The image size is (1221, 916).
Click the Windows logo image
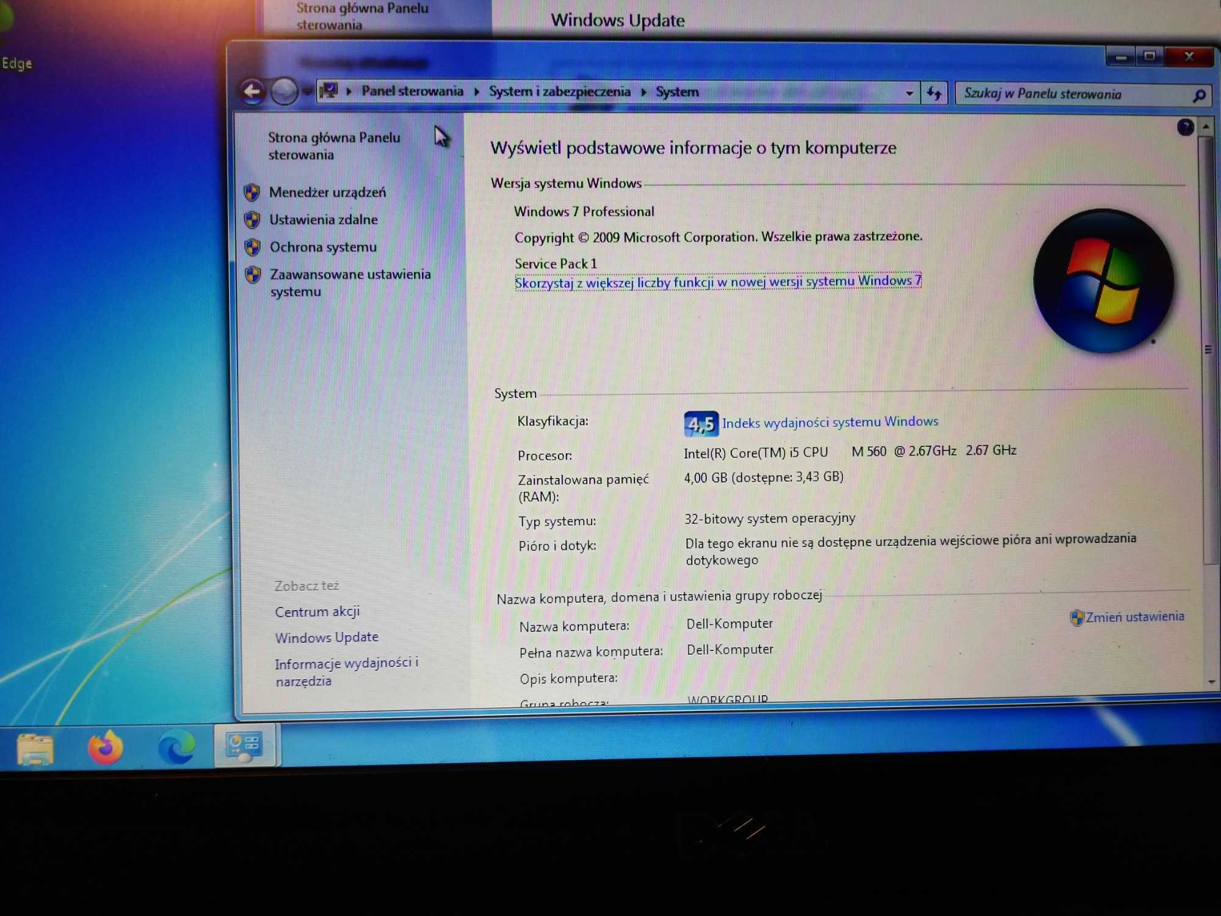click(x=1103, y=281)
